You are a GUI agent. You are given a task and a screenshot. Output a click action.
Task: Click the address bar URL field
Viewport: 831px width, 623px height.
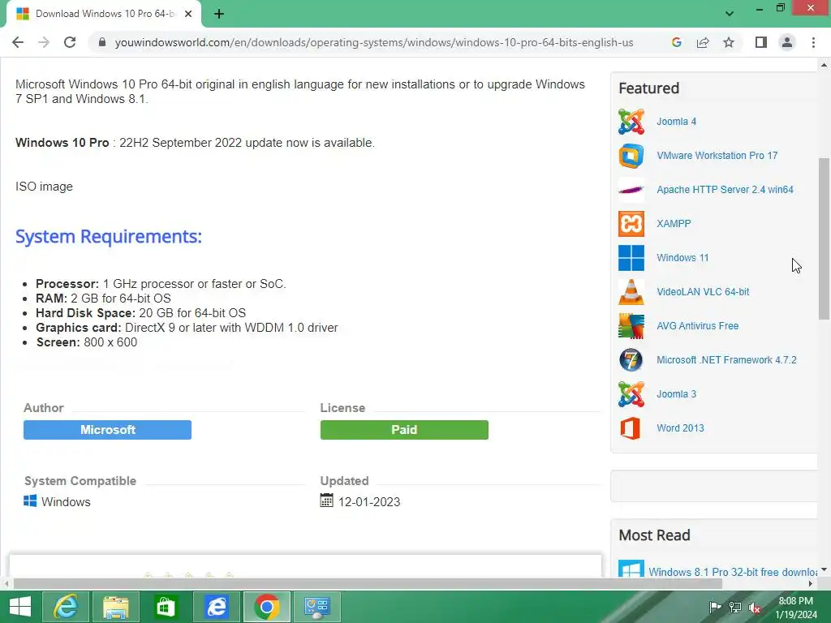click(373, 42)
